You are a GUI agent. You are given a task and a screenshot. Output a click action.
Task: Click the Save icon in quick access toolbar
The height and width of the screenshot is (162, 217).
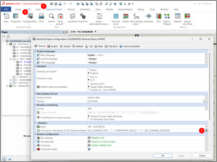click(56, 4)
